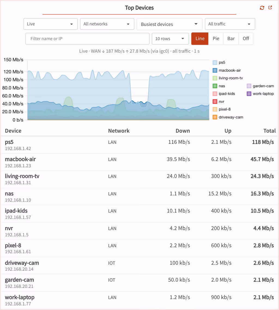Viewport: 279px width, 310px height.
Task: Open the work-laptop device name
Action: click(x=20, y=297)
